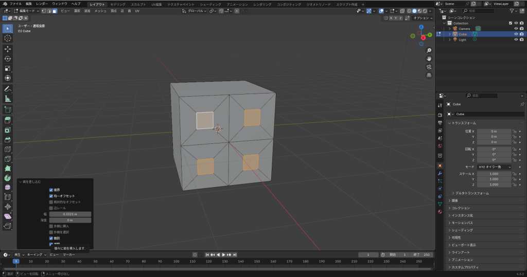Open the モデリング workspace tab
This screenshot has width=527, height=277.
pos(118,4)
